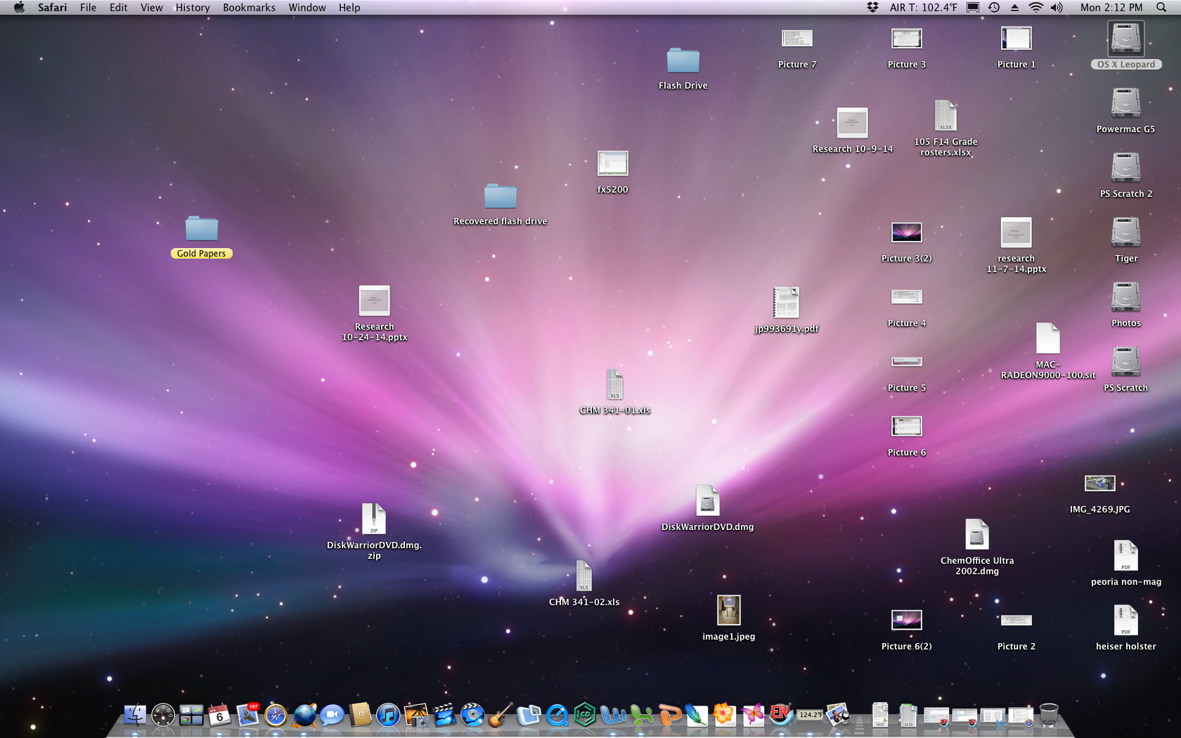Click the AIR T temperature readout

(x=923, y=8)
